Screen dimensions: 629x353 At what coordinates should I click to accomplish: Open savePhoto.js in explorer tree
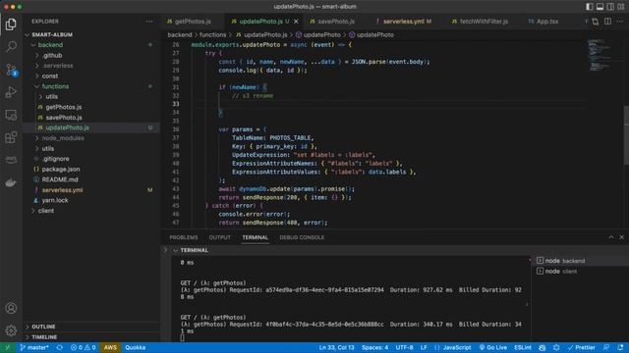point(91,118)
